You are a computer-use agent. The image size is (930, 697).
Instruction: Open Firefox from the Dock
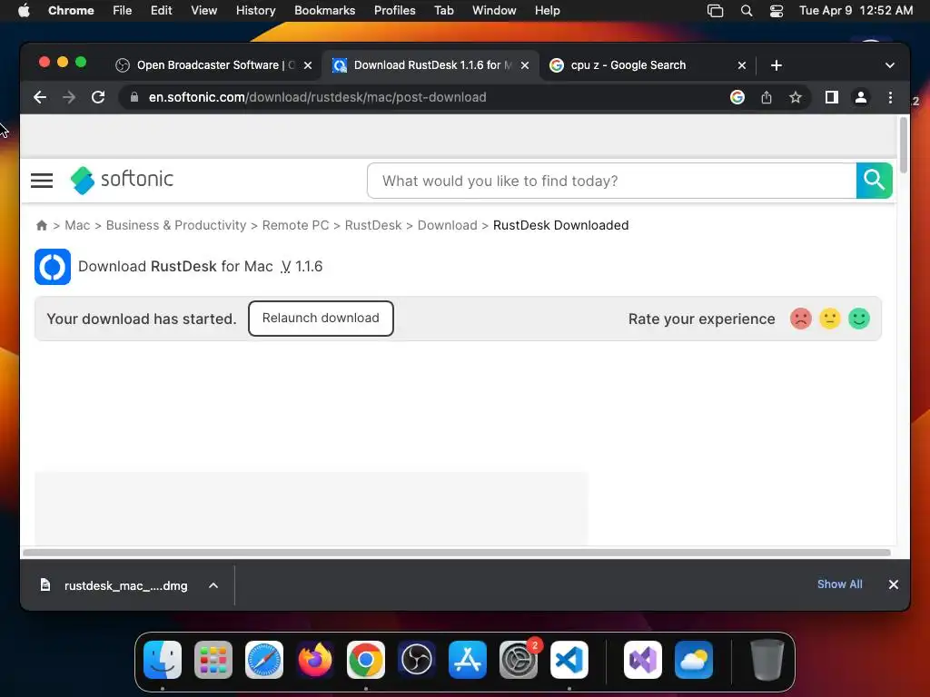(x=315, y=660)
